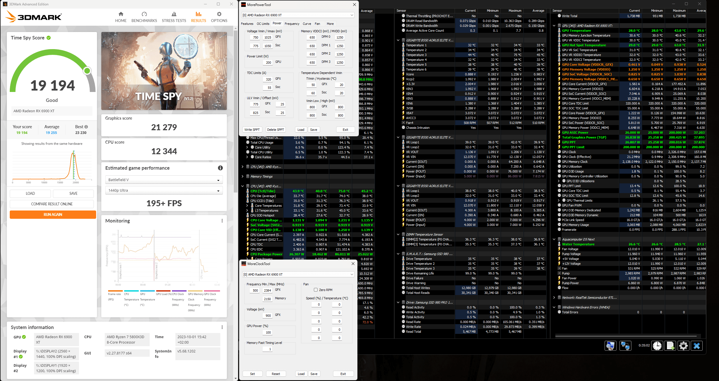
Task: Click HWiNFO reset clock icon
Action: pos(657,346)
